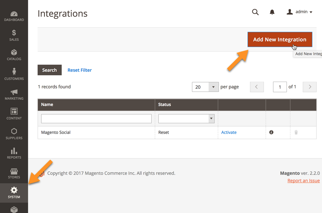This screenshot has width=322, height=213.
Task: Check notifications via the bell icon
Action: (x=272, y=12)
